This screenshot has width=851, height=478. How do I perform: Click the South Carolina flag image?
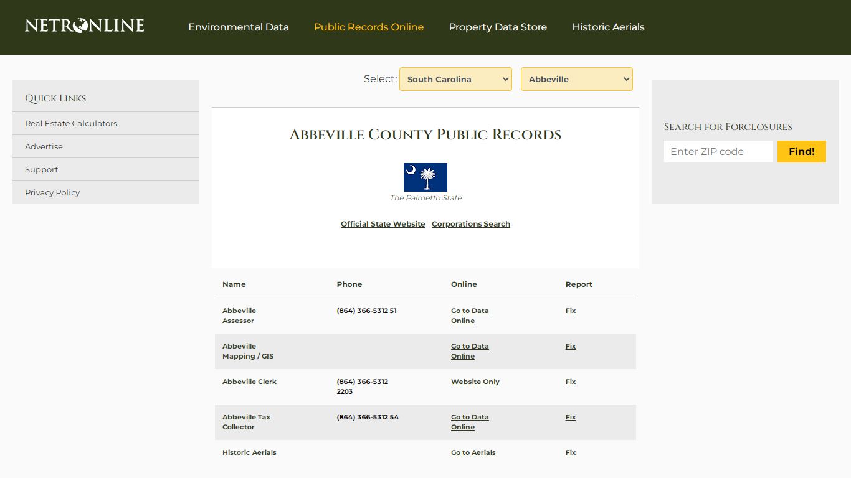point(425,177)
